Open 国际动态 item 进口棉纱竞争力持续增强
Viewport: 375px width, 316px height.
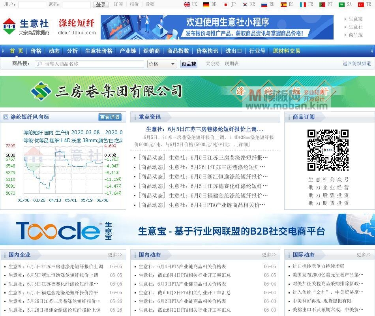click(319, 266)
